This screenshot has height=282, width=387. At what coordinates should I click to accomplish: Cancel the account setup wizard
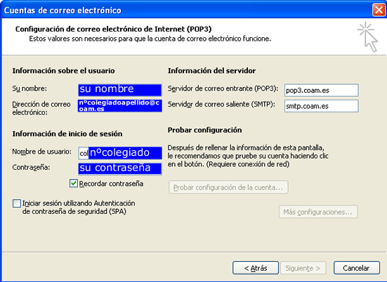pyautogui.click(x=356, y=268)
